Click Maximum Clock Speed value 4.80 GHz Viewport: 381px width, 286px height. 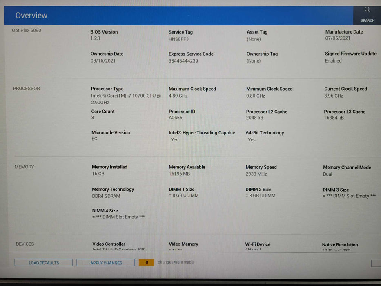pos(178,96)
